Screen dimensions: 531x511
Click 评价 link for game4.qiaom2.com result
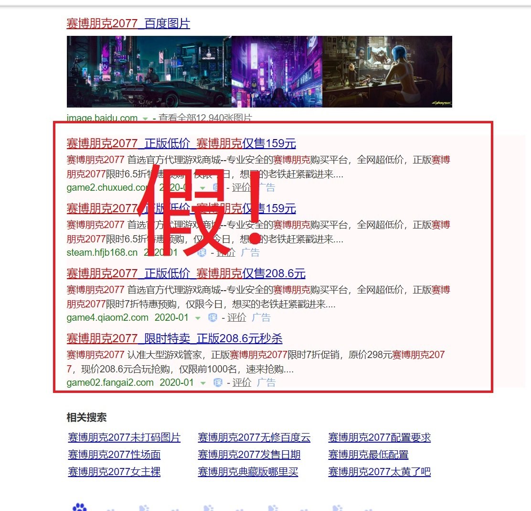click(237, 318)
